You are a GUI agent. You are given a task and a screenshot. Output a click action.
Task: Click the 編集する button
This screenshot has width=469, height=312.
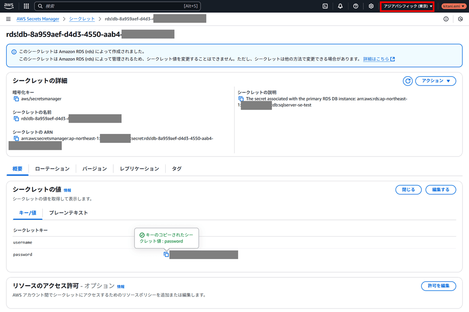coord(440,190)
